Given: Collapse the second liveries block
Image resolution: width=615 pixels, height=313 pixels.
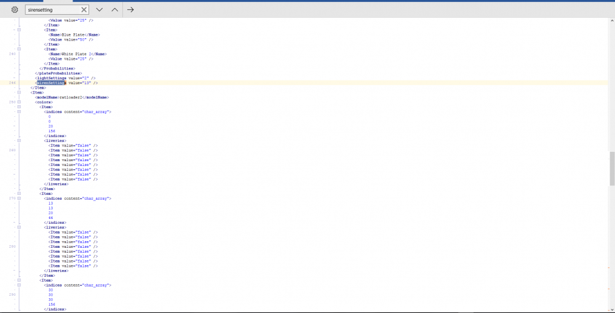Looking at the screenshot, I should click(19, 227).
